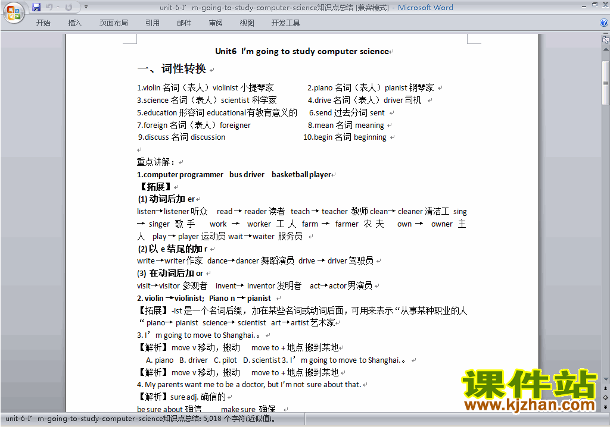Restore down the Word window
The width and height of the screenshot is (610, 427).
[595, 5]
